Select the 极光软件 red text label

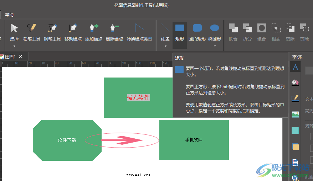pos(138,97)
